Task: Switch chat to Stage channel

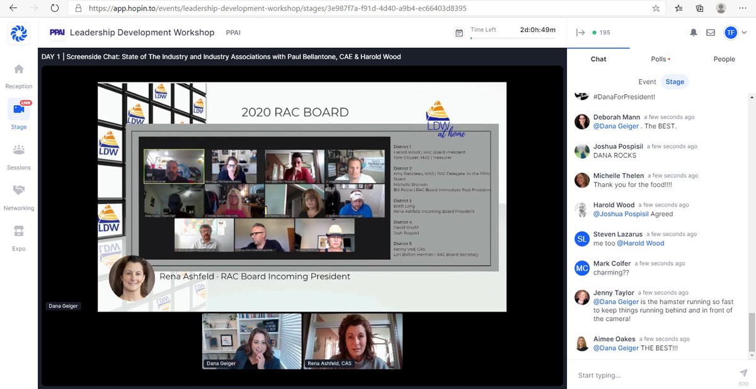Action: pyautogui.click(x=675, y=82)
